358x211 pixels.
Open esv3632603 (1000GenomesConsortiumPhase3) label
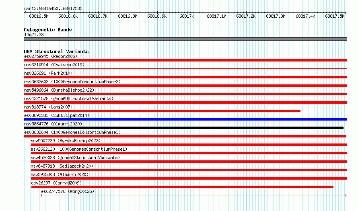[x=72, y=82]
